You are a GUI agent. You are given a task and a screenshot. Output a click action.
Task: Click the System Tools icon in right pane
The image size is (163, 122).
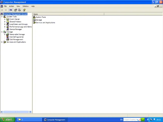[34, 17]
